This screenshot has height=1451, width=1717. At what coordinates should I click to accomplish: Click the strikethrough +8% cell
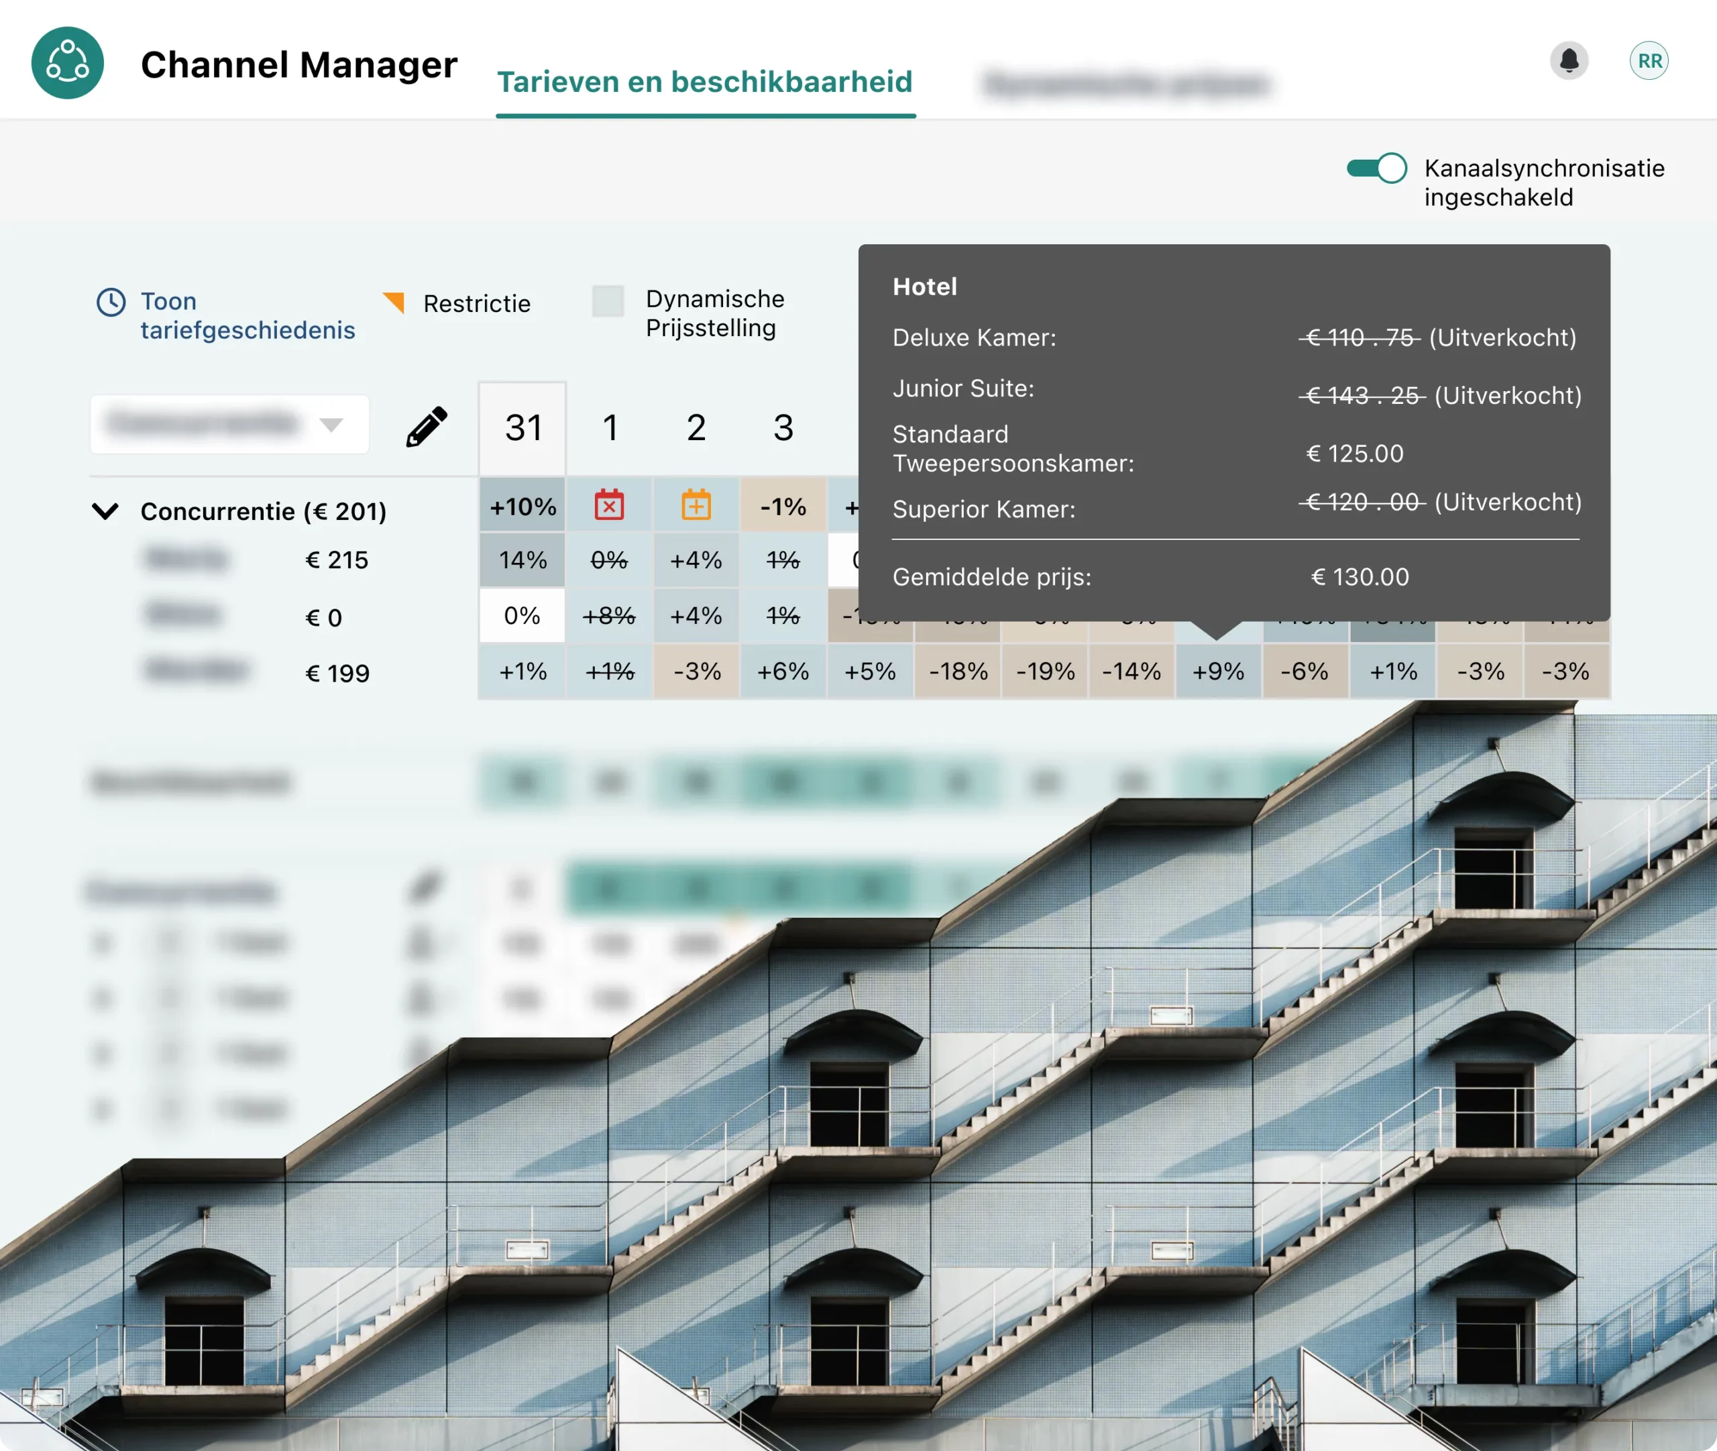(x=610, y=615)
